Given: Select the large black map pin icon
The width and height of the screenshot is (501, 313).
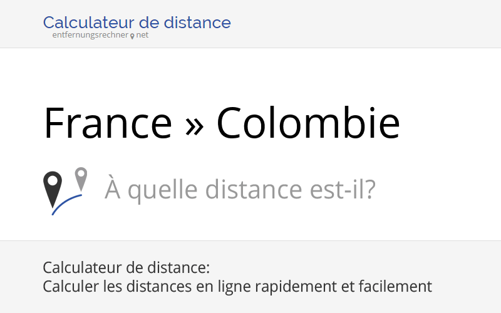Looking at the screenshot, I should coord(53,190).
